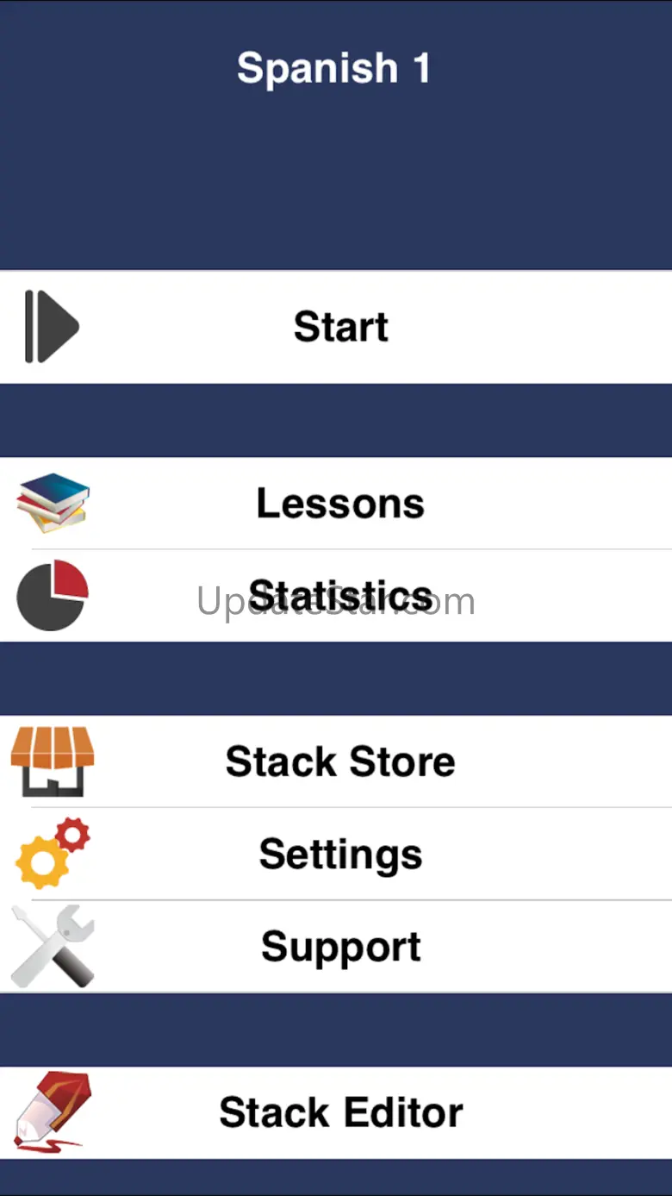The image size is (672, 1196).
Task: Go to the Stack Store text
Action: [x=340, y=761]
